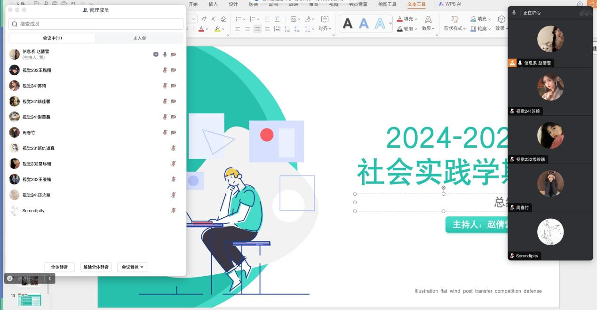Click the 全体静音 button
This screenshot has height=310, width=597.
click(59, 267)
